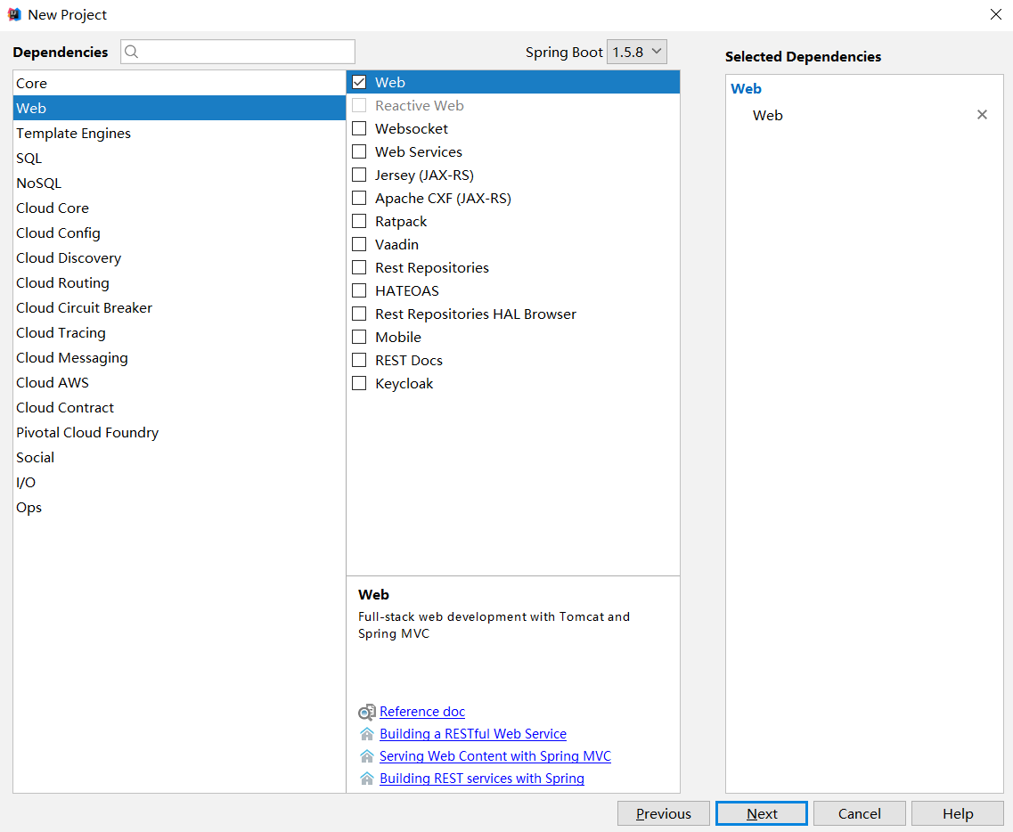Tick the Keycloak checkbox
Image resolution: width=1013 pixels, height=832 pixels.
(359, 383)
